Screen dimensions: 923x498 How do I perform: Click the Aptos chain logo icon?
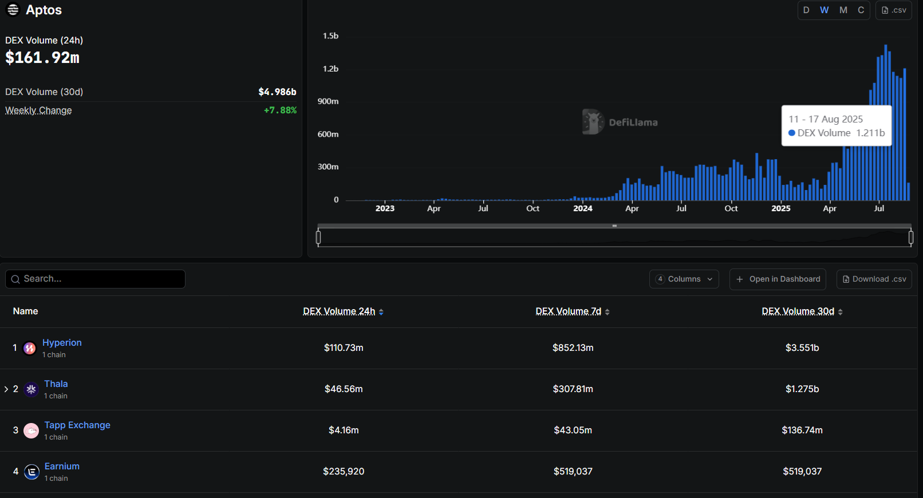(x=13, y=10)
